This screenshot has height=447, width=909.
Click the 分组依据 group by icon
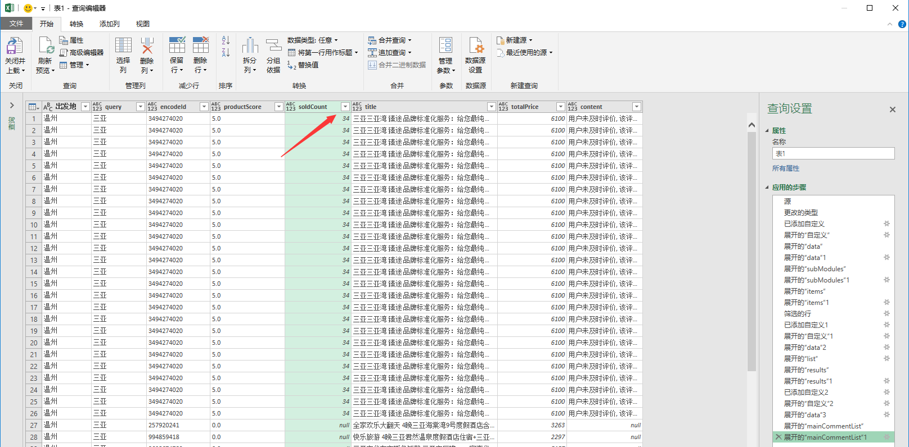click(x=273, y=46)
